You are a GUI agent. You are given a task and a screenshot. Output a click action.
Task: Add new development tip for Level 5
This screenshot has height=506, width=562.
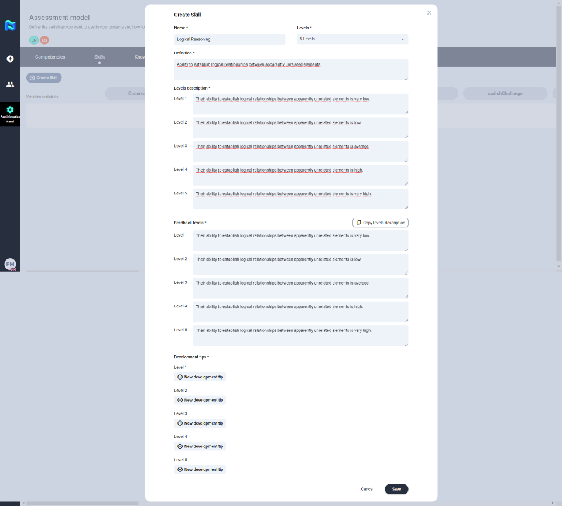pos(200,470)
